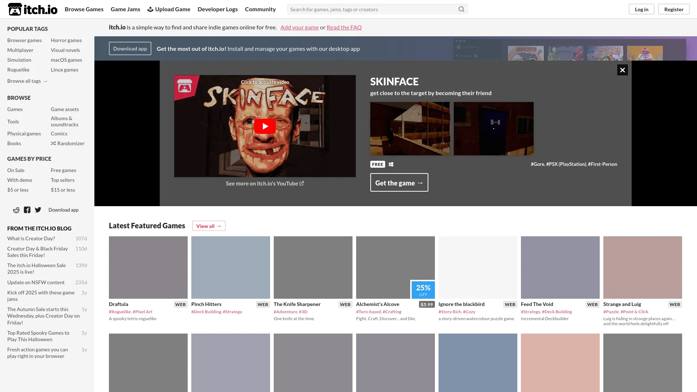Click the Log in button

(x=641, y=9)
